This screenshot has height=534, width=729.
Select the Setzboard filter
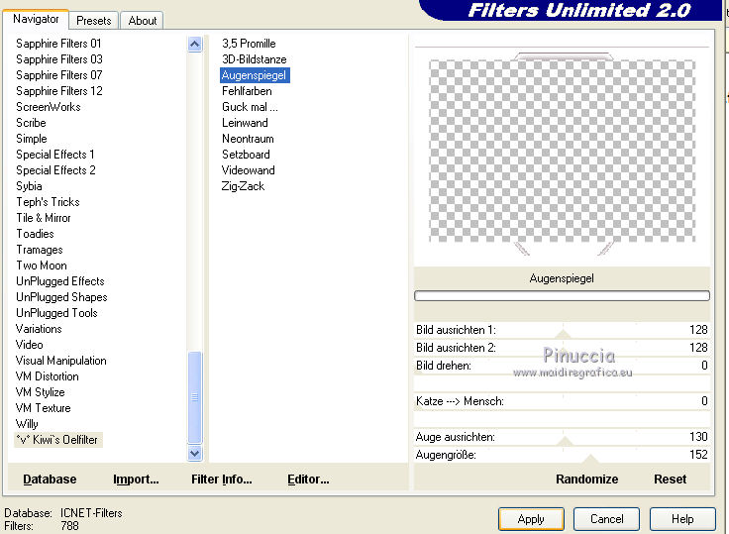[x=246, y=154]
